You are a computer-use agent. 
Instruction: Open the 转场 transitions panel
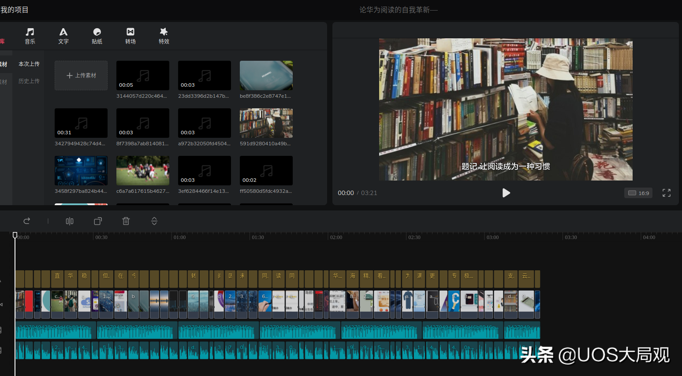pyautogui.click(x=130, y=36)
